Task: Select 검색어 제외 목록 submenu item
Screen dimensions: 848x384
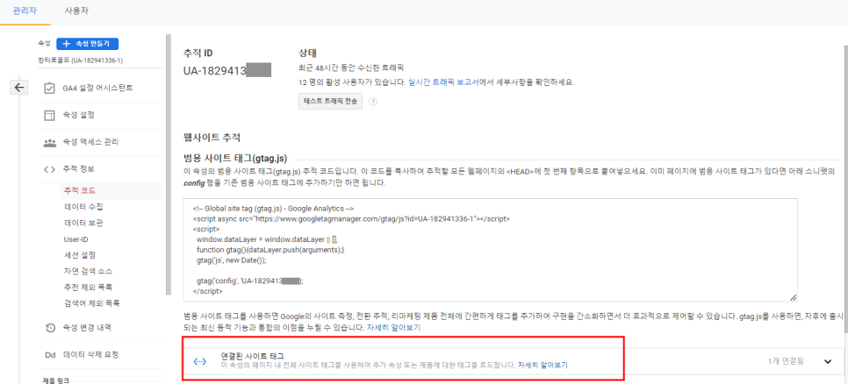Action: (91, 303)
